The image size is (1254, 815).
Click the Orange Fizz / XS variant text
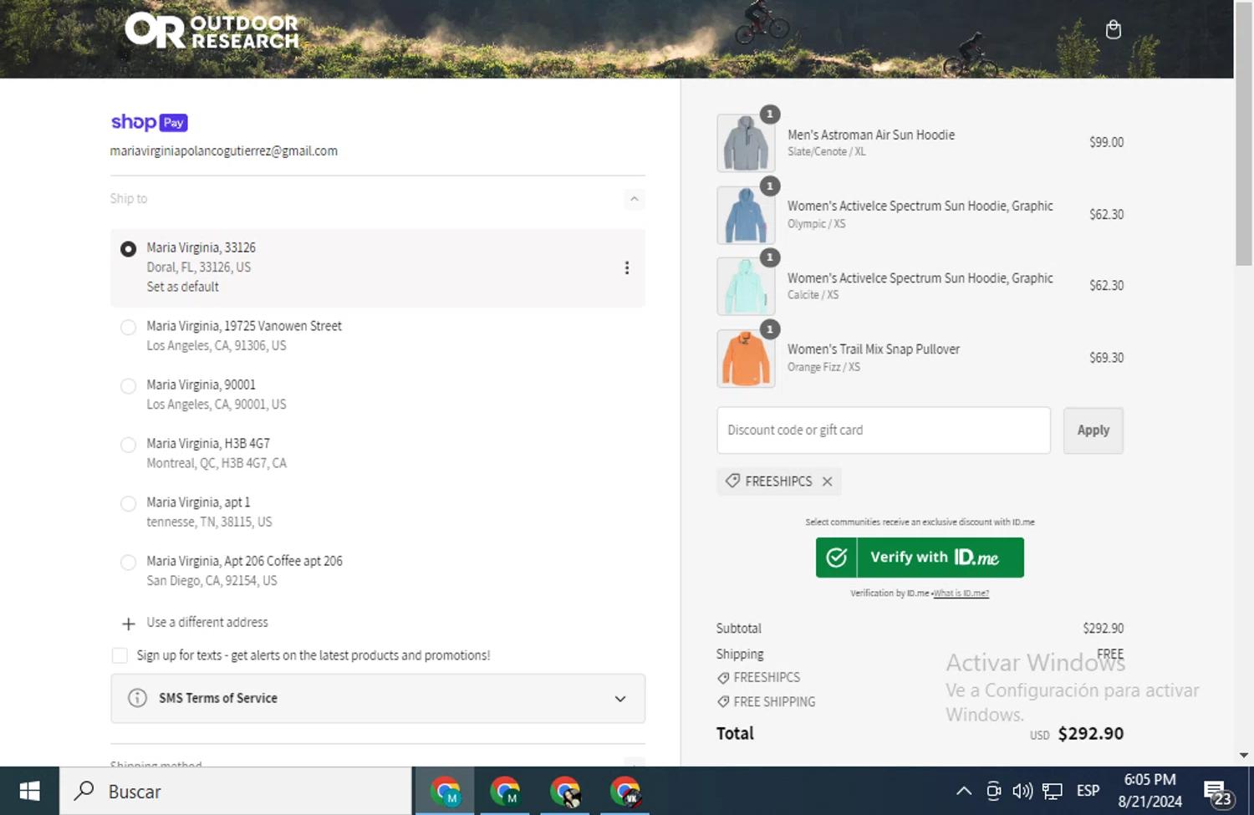823,367
